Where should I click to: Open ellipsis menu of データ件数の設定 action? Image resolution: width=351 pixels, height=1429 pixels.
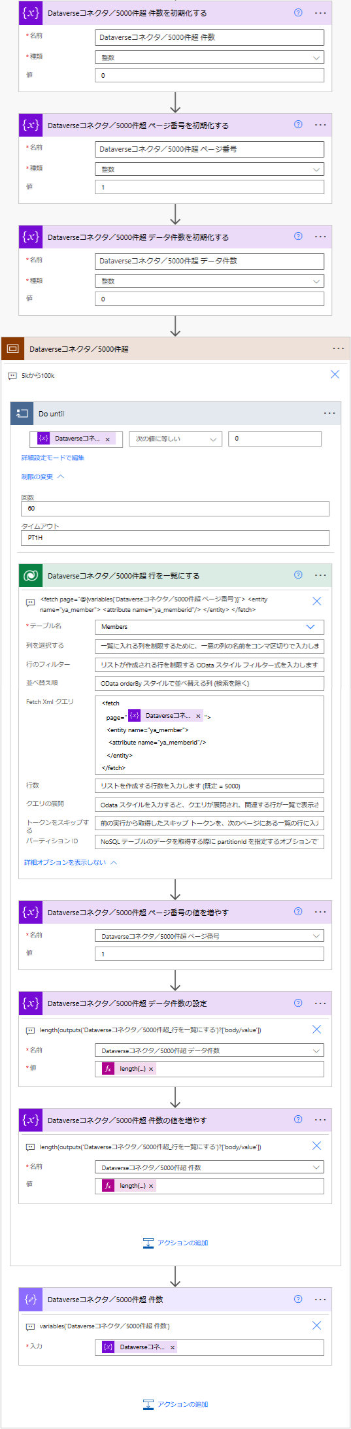[320, 1003]
